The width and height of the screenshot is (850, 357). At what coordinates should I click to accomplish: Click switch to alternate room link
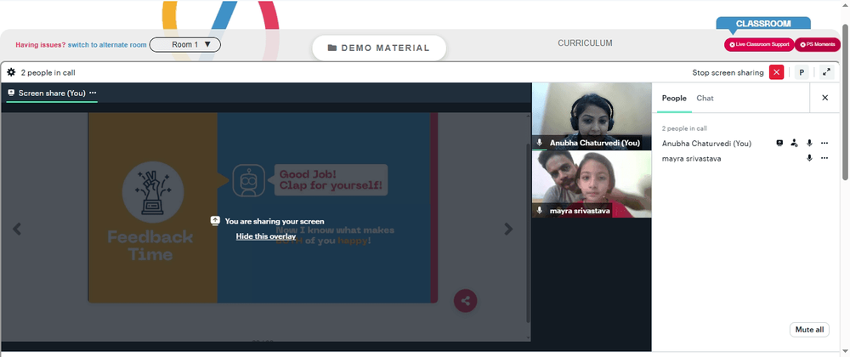(x=107, y=45)
